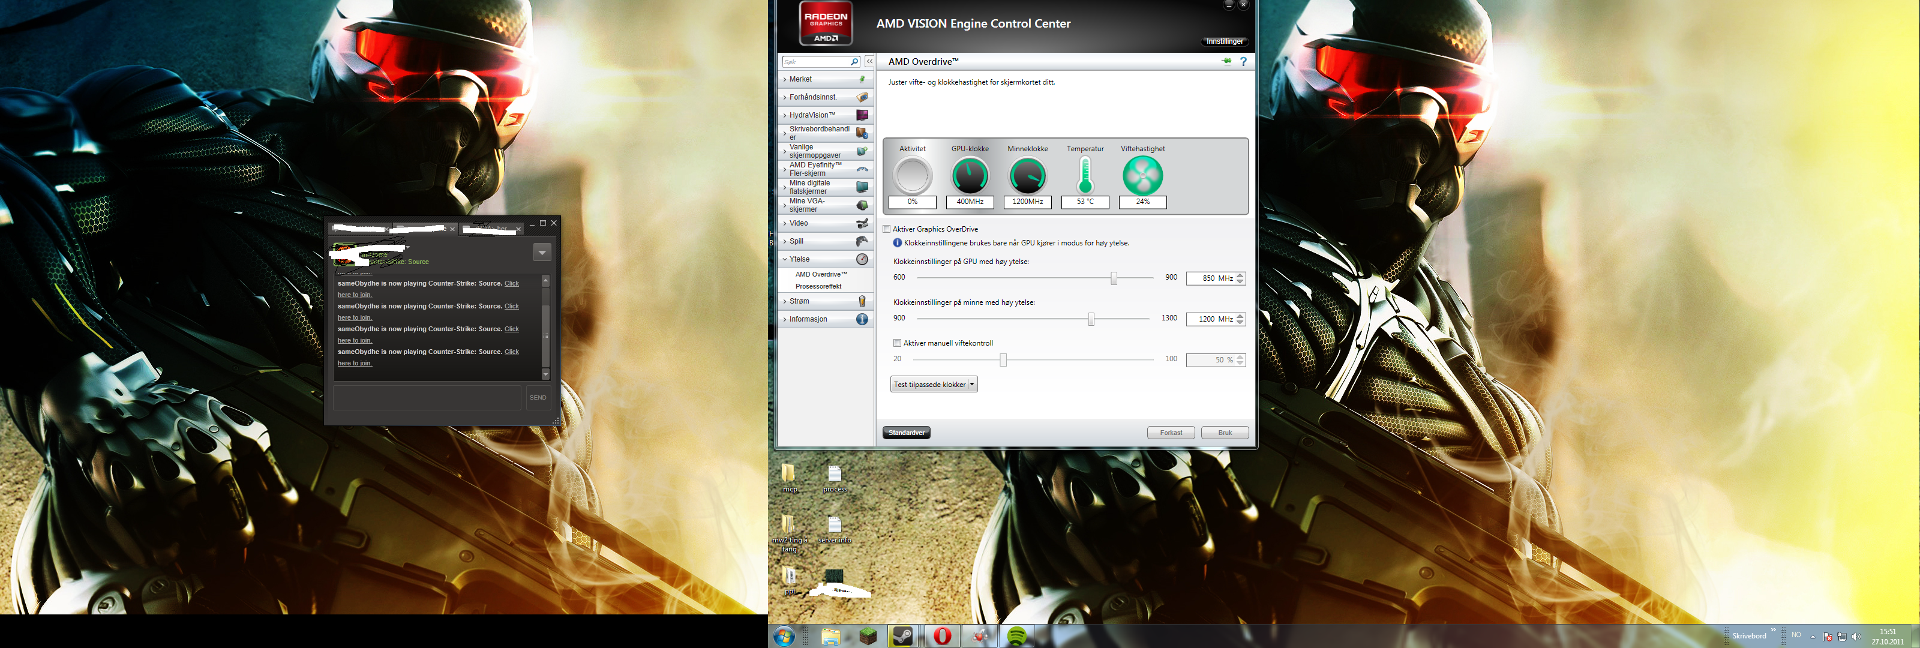The height and width of the screenshot is (648, 1920).
Task: Expand the Merket sidebar section
Action: (826, 79)
